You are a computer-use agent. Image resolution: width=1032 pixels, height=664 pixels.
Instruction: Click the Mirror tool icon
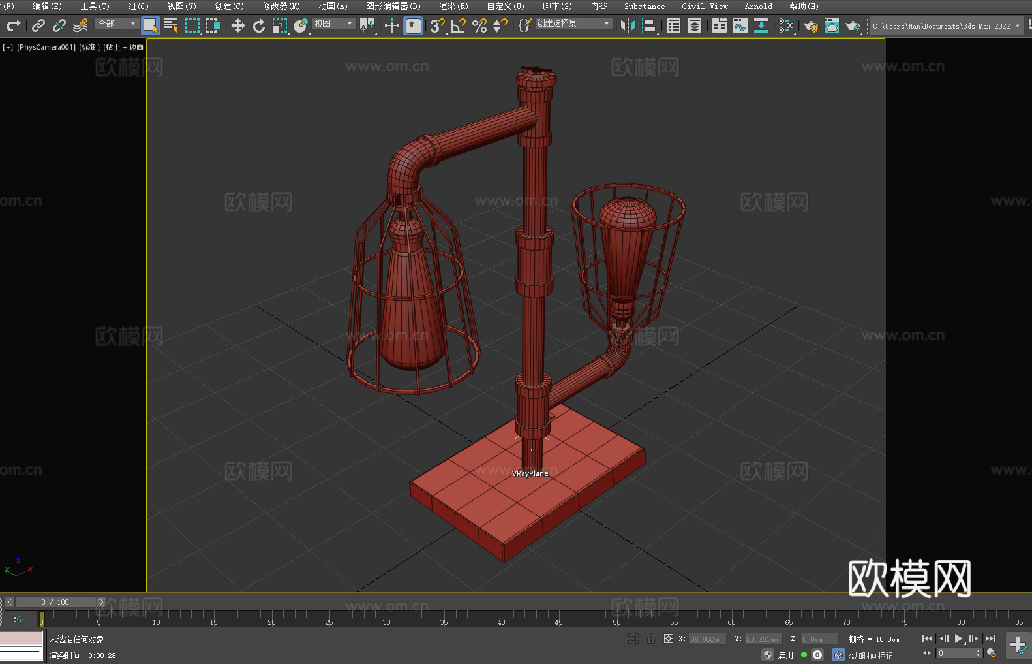coord(628,25)
